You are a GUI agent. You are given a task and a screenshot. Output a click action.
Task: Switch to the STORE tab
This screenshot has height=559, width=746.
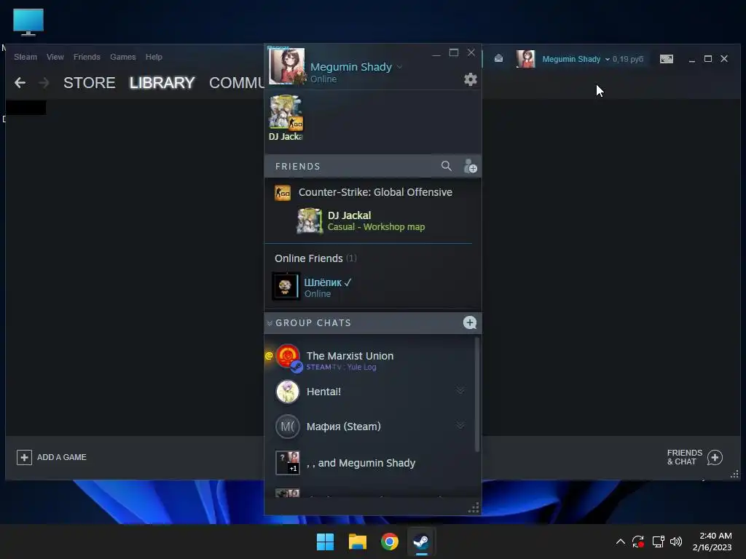point(90,83)
